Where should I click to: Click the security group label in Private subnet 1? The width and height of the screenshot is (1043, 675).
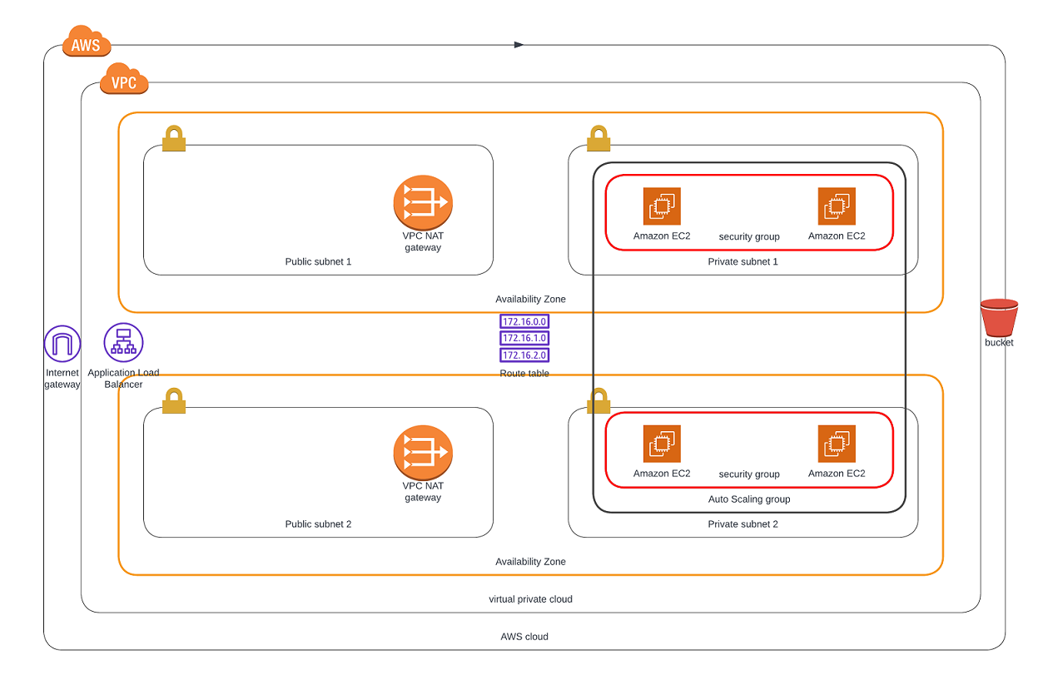(x=749, y=236)
